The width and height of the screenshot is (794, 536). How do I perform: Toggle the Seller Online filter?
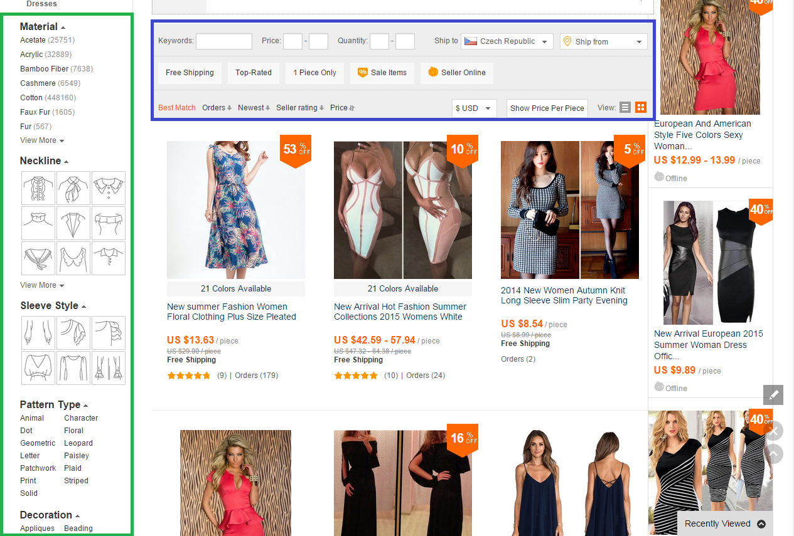click(x=456, y=73)
